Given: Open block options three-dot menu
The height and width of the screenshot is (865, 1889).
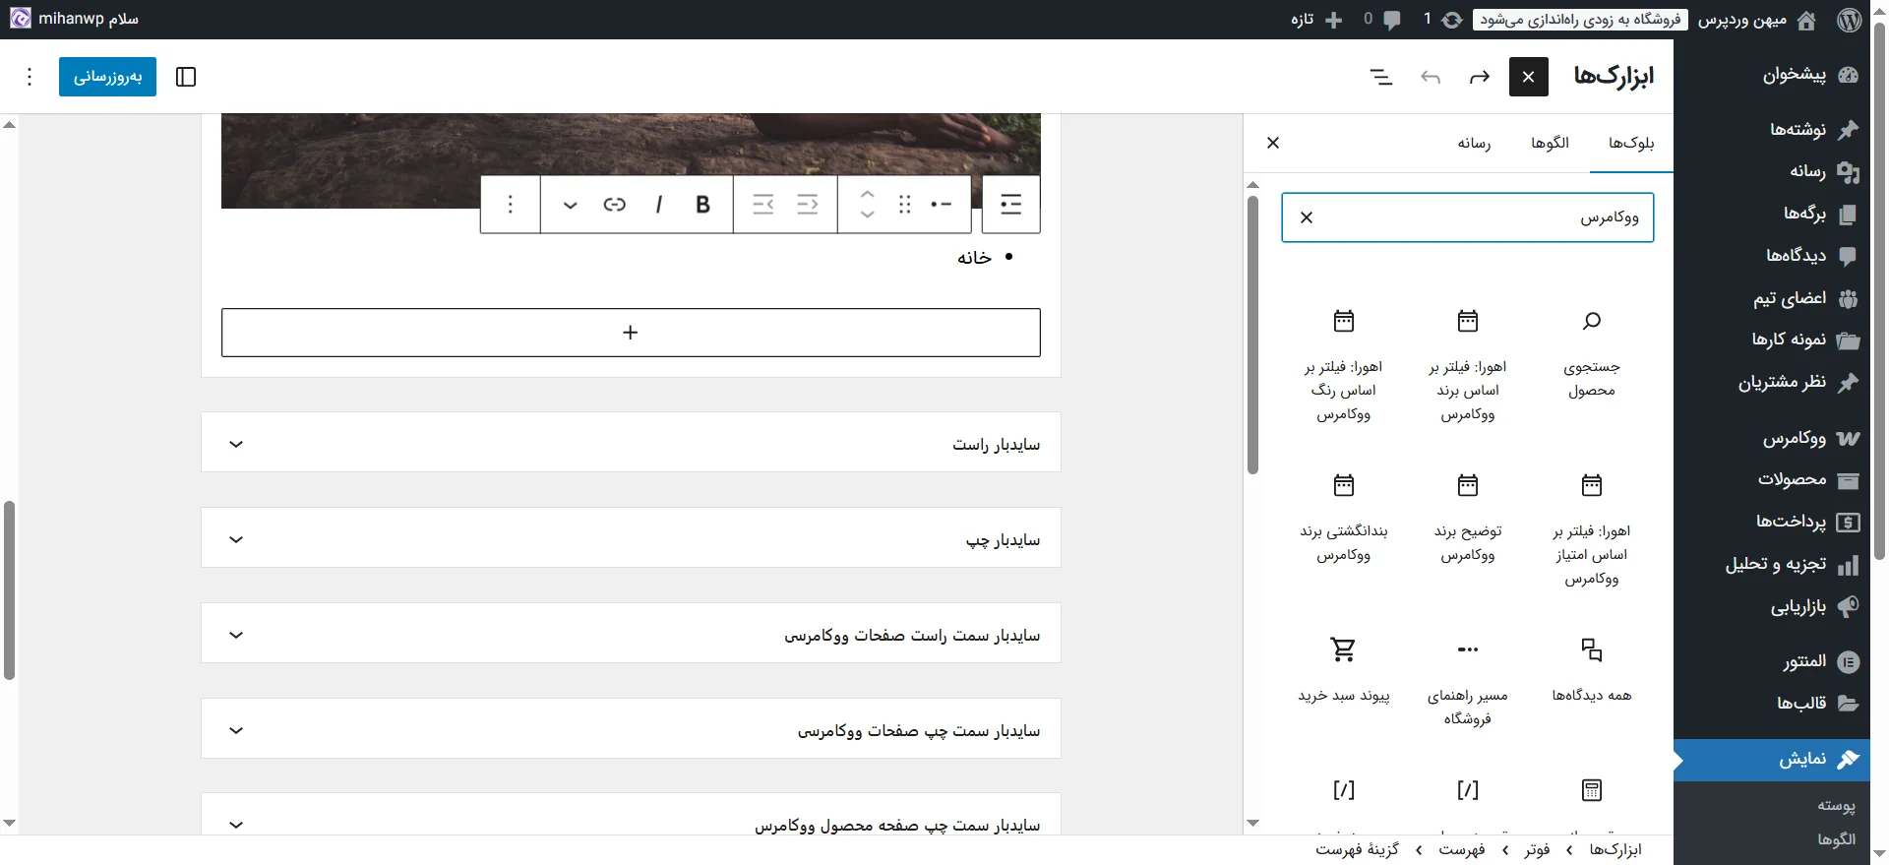Looking at the screenshot, I should (510, 205).
